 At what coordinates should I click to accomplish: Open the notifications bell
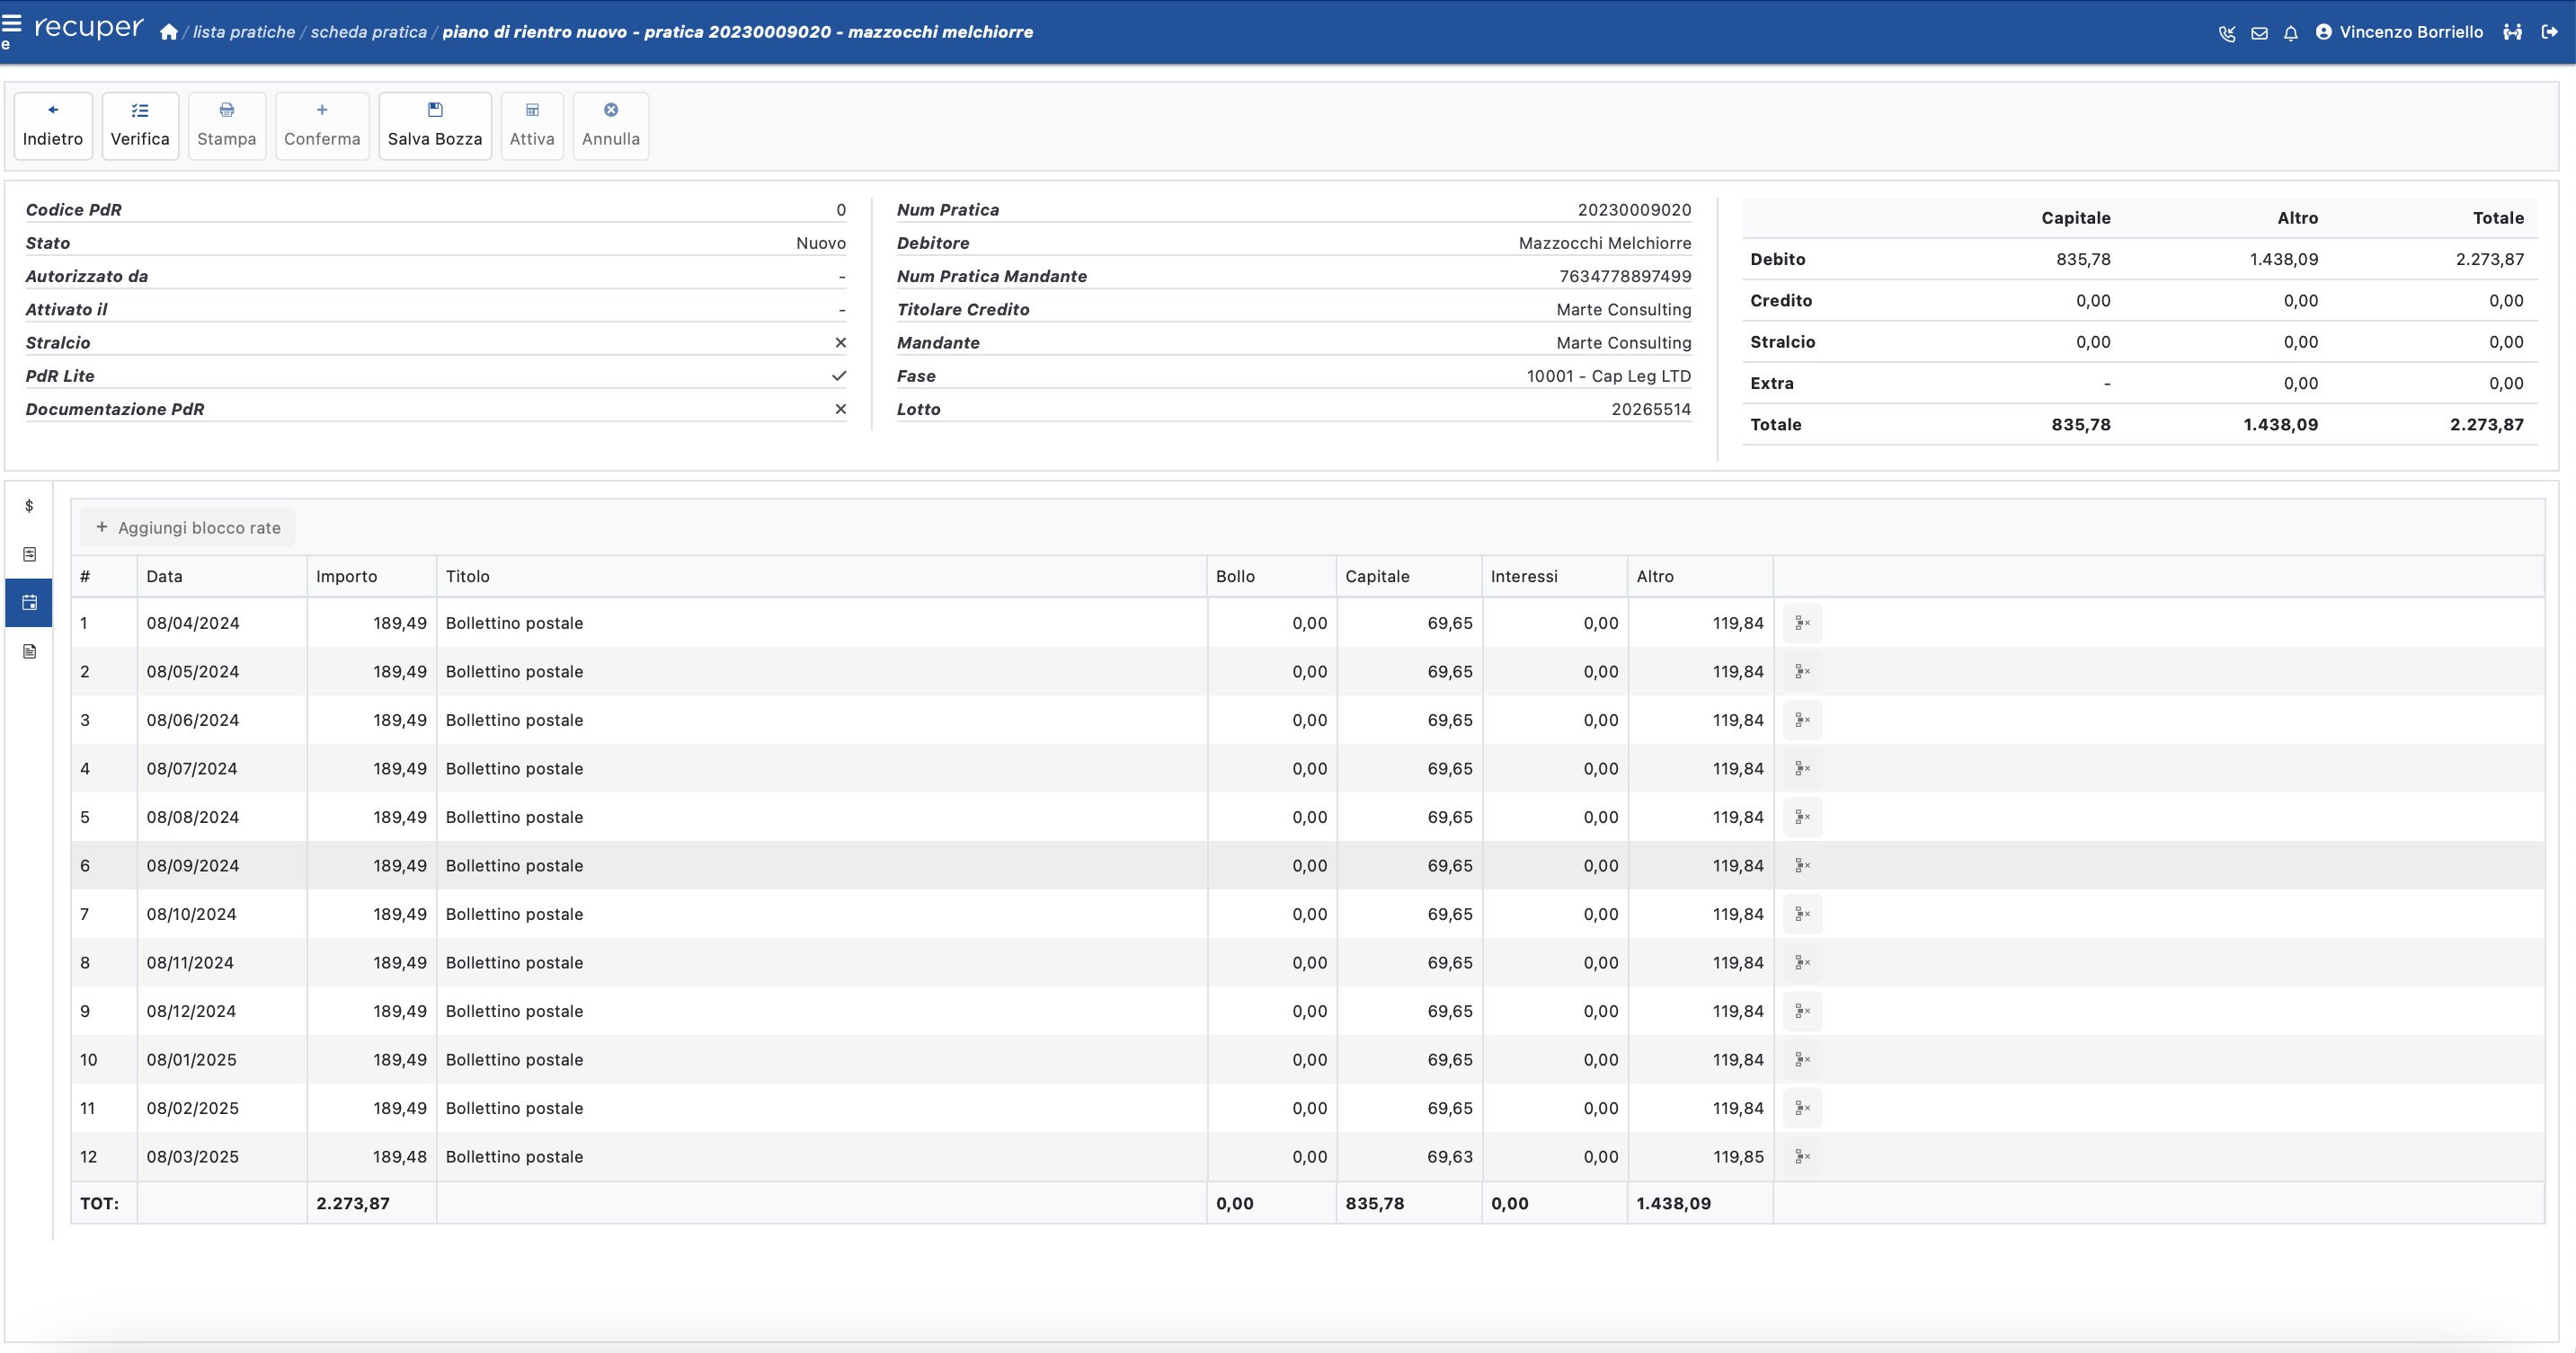click(x=2291, y=33)
